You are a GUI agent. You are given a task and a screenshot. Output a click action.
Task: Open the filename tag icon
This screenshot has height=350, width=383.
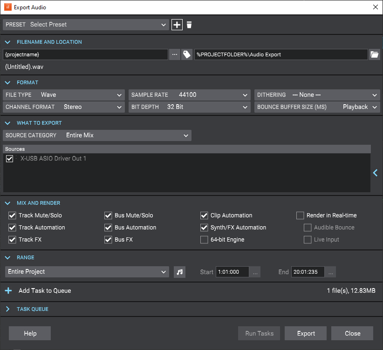coord(187,54)
